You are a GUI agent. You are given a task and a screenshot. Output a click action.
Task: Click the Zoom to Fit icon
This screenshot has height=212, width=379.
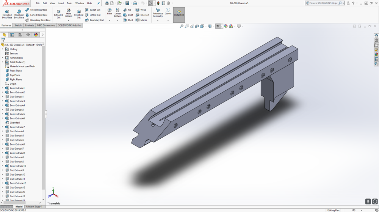182,26
